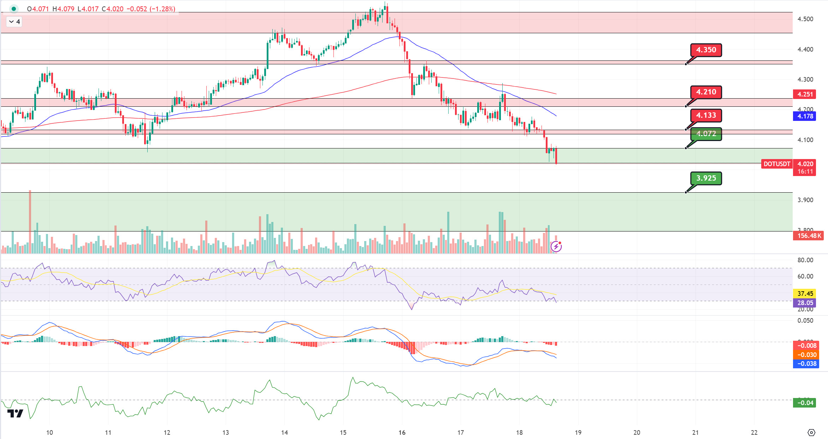This screenshot has height=439, width=828.
Task: Click the 0.050 MACD scale tick
Action: pyautogui.click(x=805, y=321)
